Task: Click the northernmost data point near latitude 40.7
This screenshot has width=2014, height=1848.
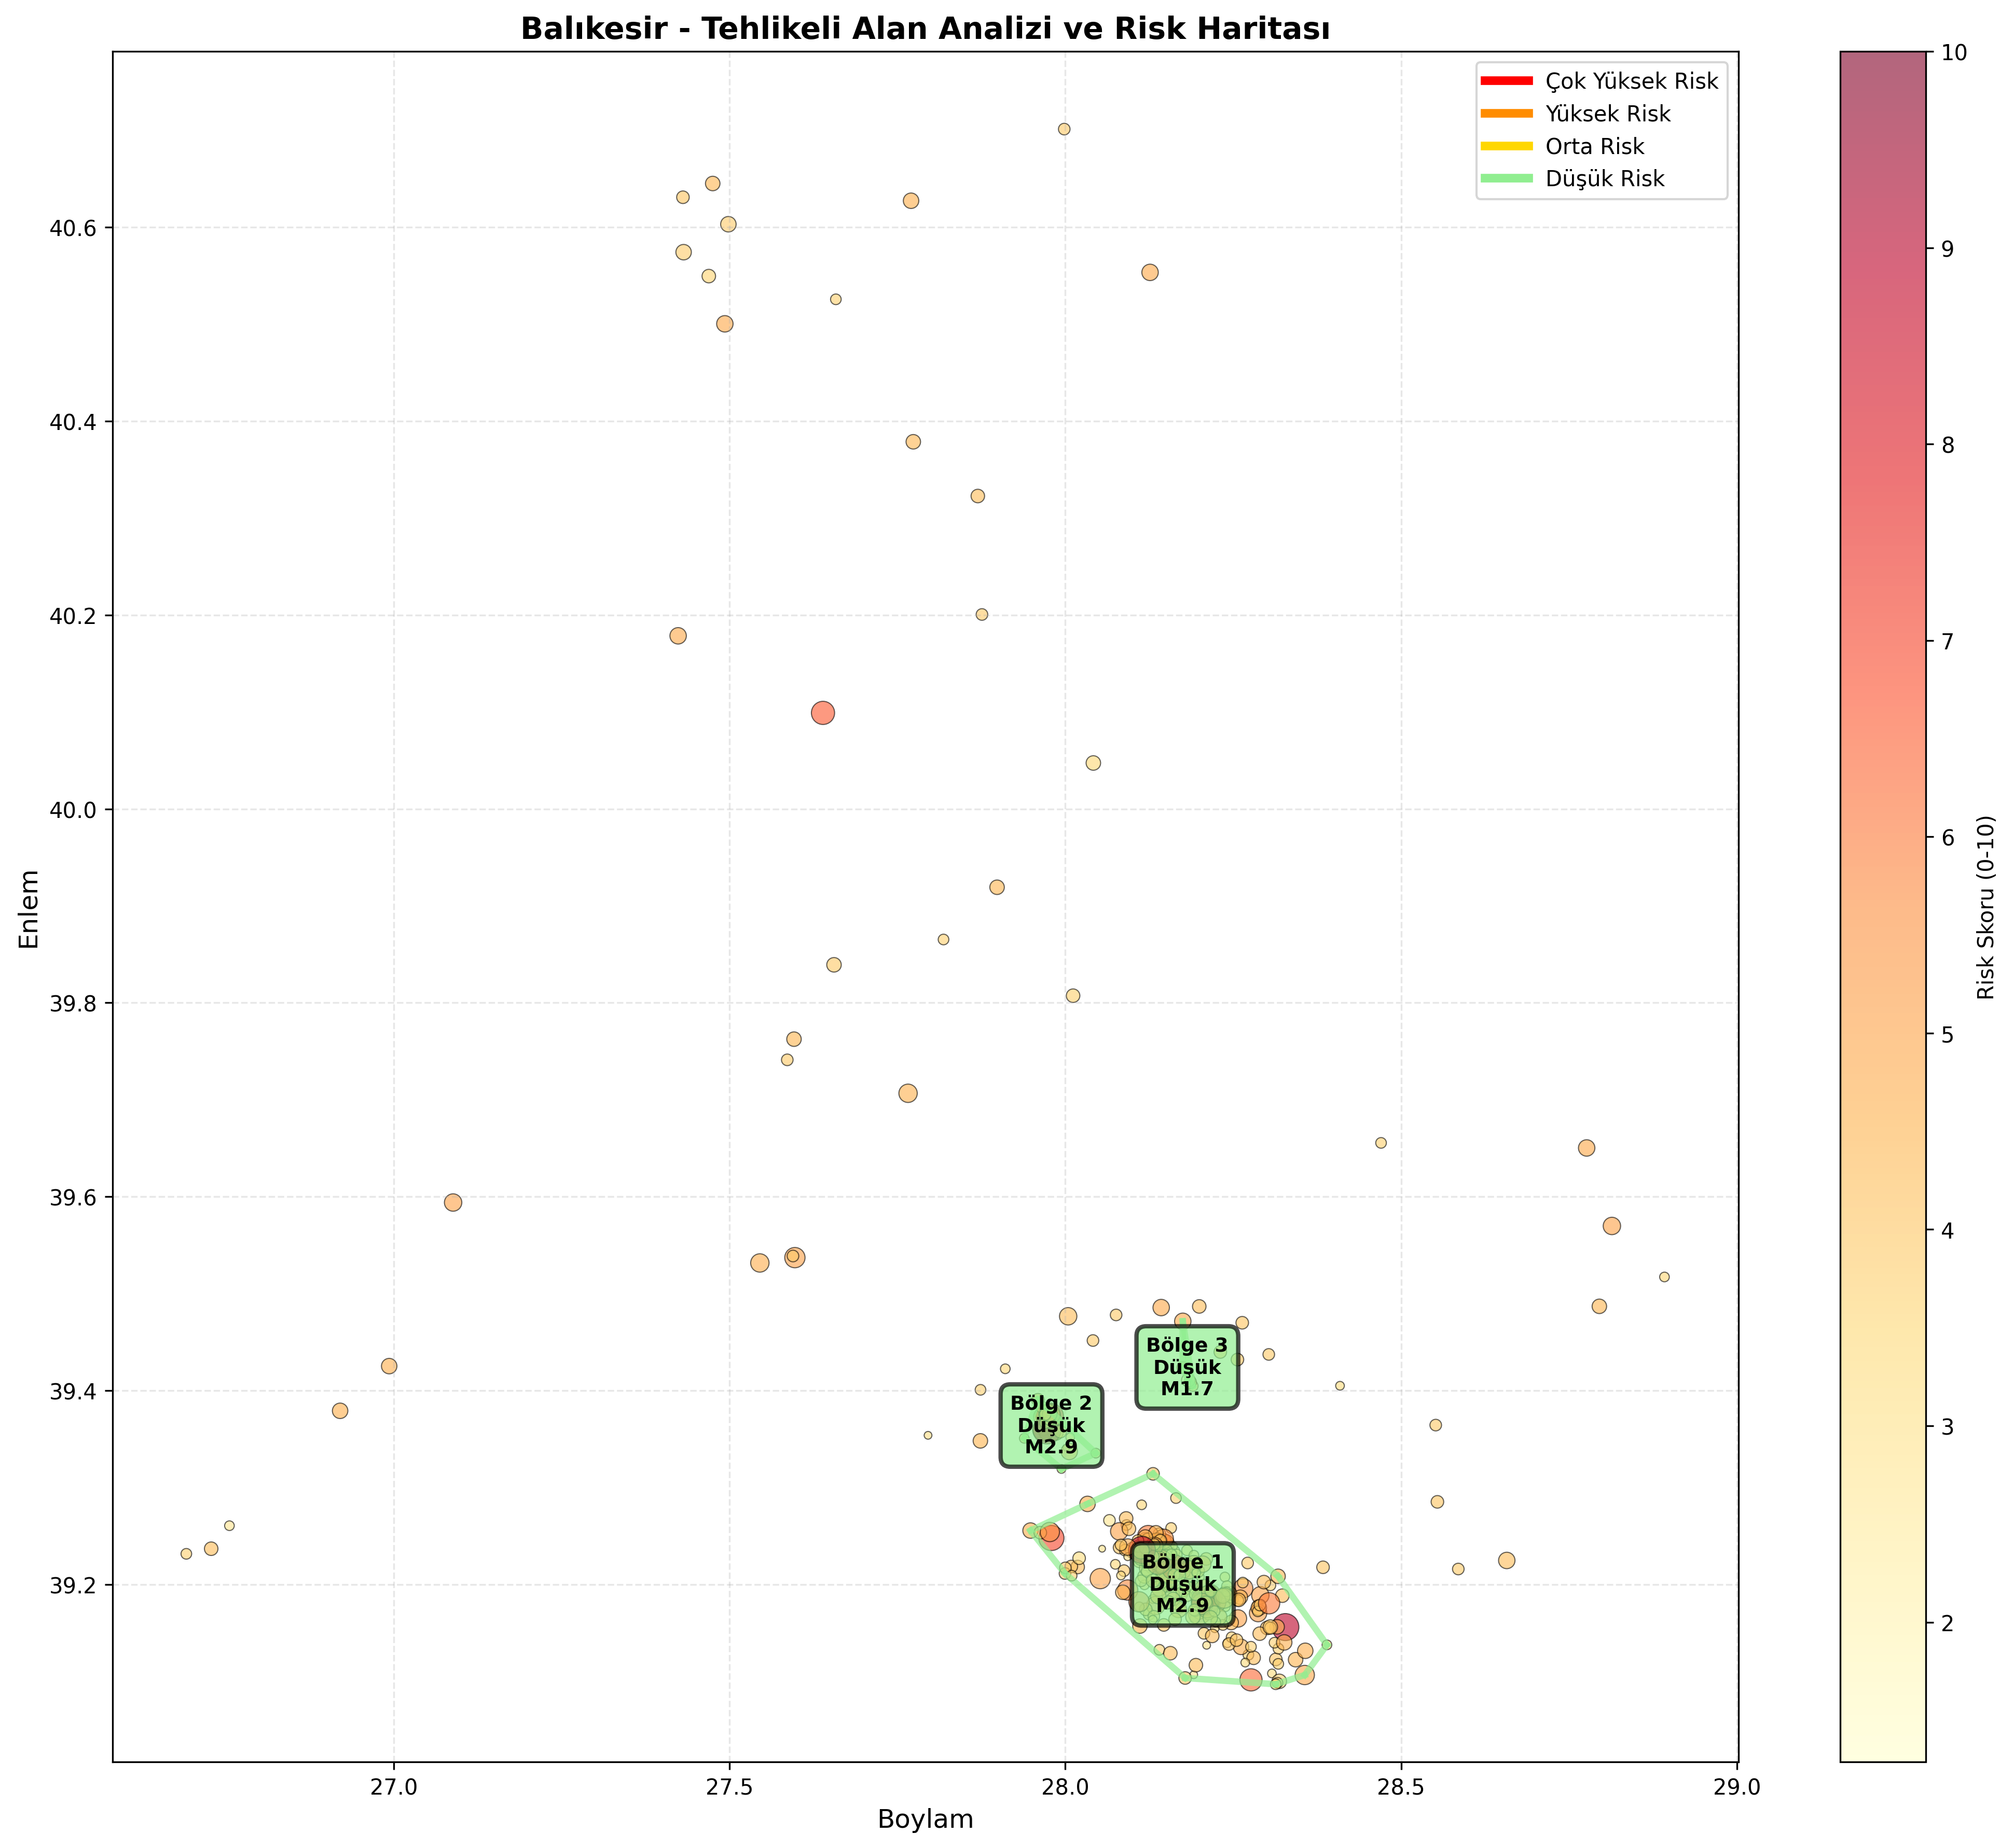Action: point(1065,129)
